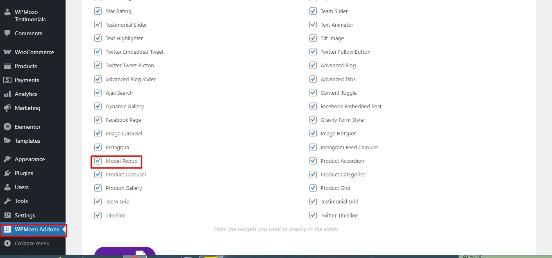This screenshot has height=258, width=552.
Task: Click the Team Grid label
Action: tap(118, 201)
